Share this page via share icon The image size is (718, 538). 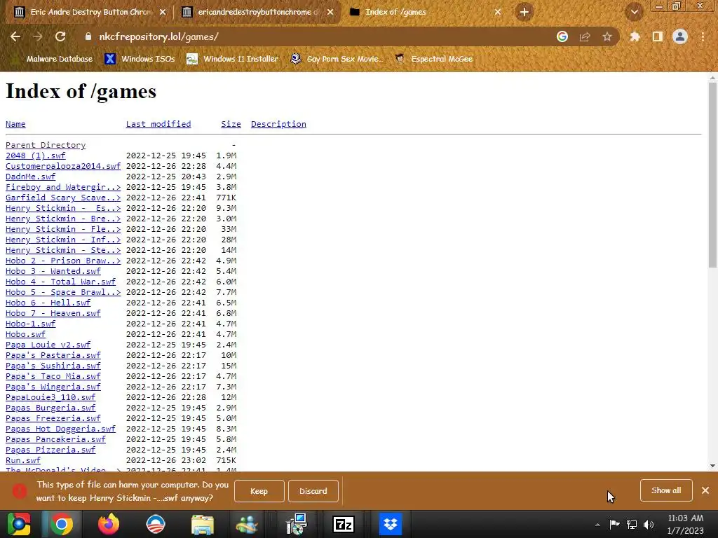coord(585,36)
